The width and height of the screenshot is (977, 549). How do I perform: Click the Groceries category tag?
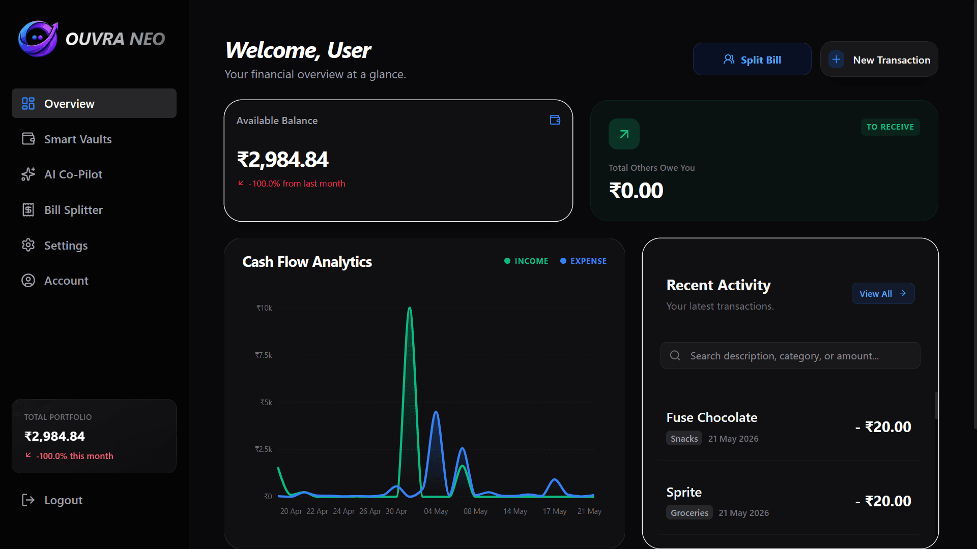(x=689, y=512)
